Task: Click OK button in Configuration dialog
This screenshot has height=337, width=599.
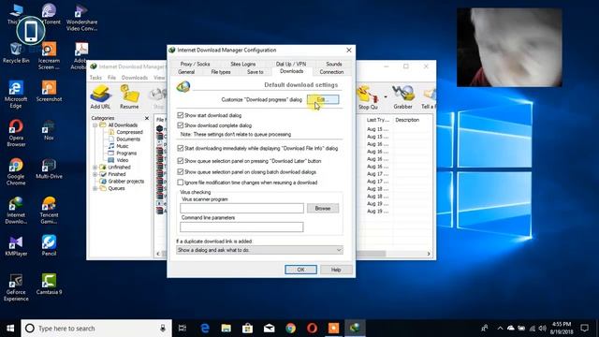Action: point(300,270)
